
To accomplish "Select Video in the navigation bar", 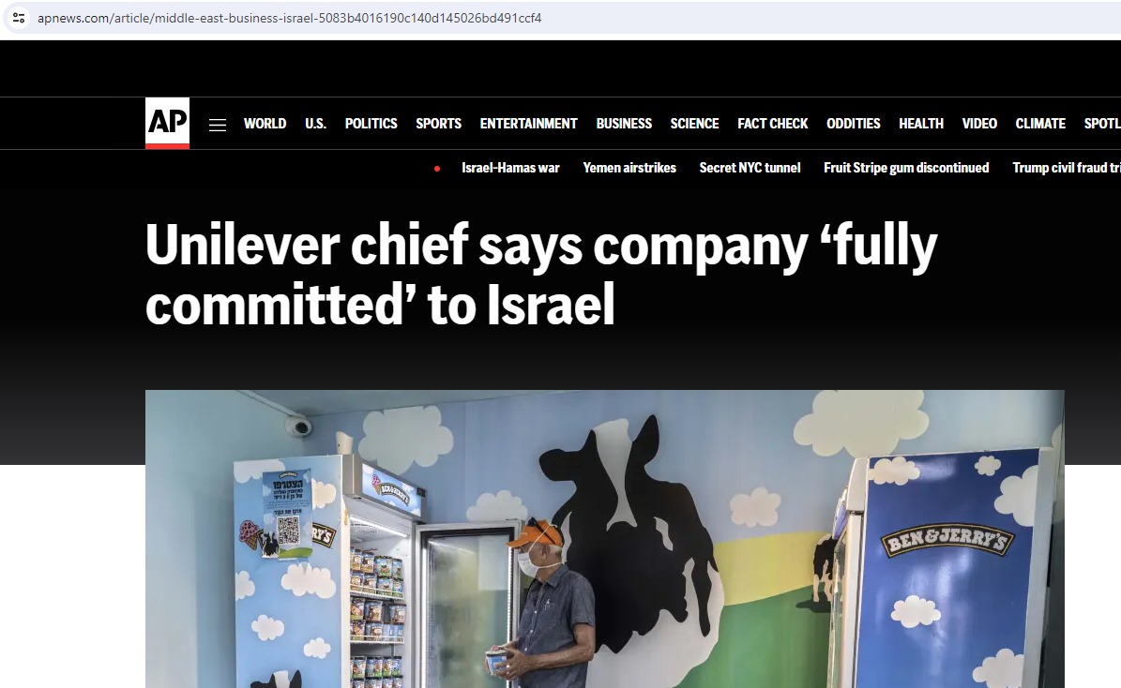I will (x=978, y=124).
